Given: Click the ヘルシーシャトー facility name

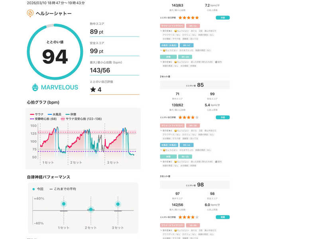Looking at the screenshot, I should [53, 13].
